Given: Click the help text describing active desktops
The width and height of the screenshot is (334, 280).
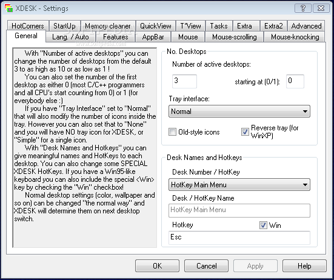Looking at the screenshot, I should click(85, 148).
